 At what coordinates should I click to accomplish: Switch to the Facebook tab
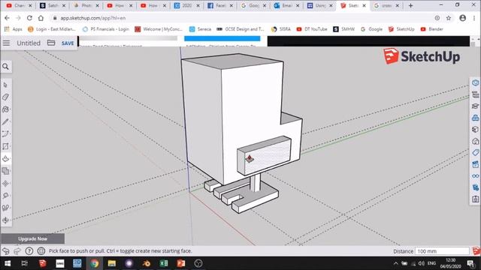click(220, 5)
